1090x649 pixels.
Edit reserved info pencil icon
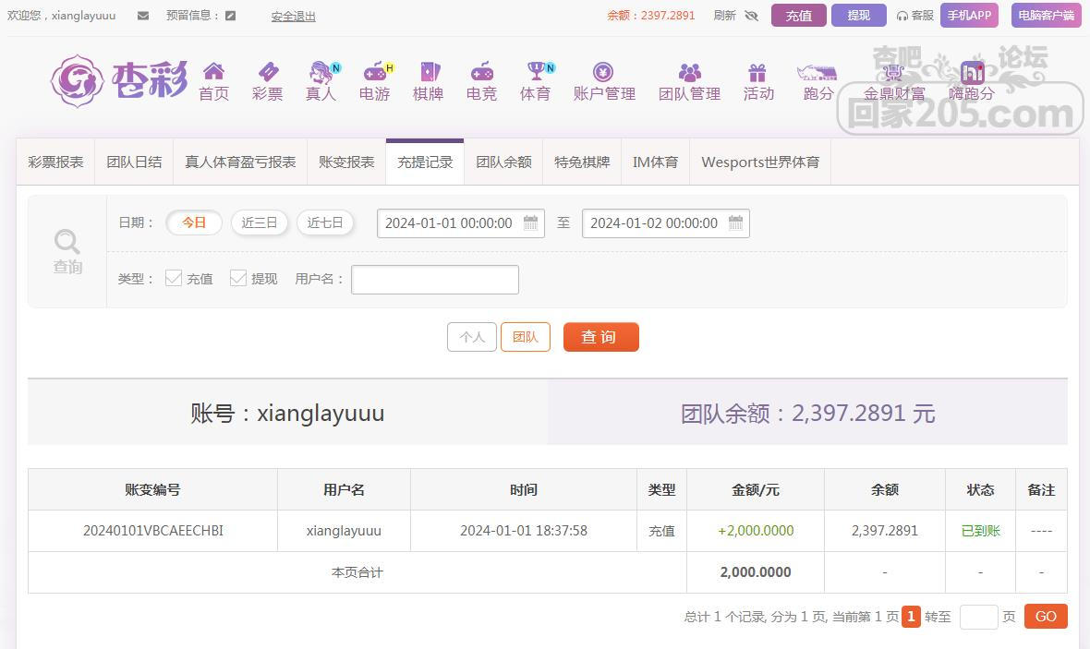[231, 16]
